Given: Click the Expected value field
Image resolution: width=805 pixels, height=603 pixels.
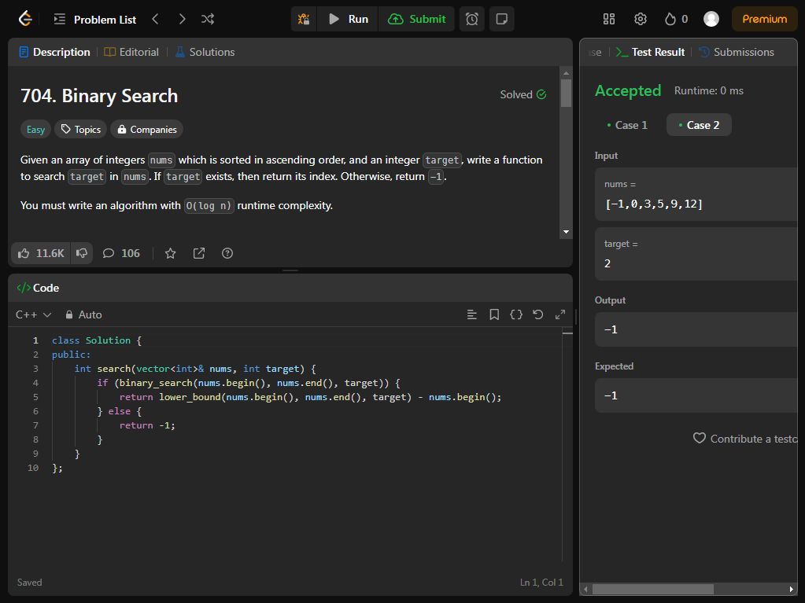Looking at the screenshot, I should click(x=696, y=395).
